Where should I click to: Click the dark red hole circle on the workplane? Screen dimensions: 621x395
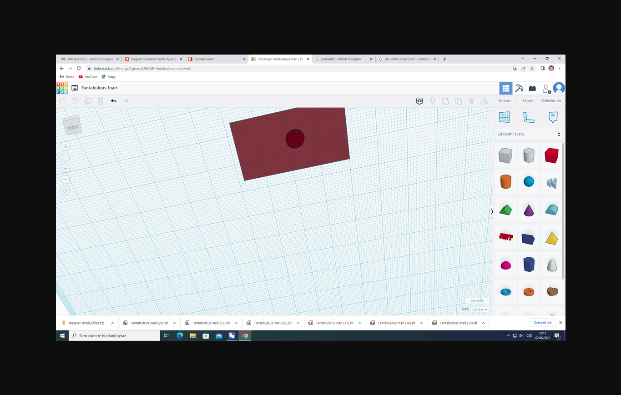pos(295,139)
